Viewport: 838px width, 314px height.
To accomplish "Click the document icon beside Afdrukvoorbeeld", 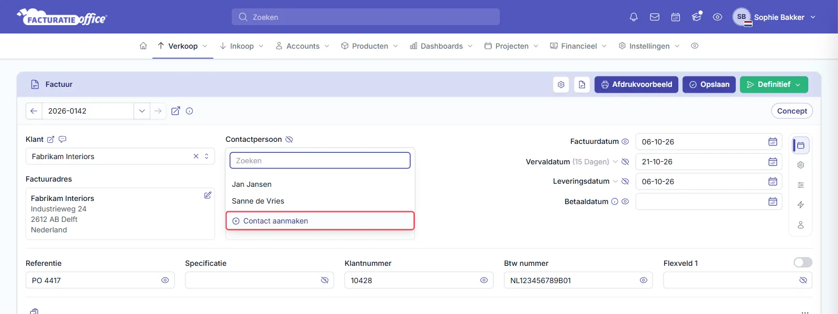I will coord(582,85).
